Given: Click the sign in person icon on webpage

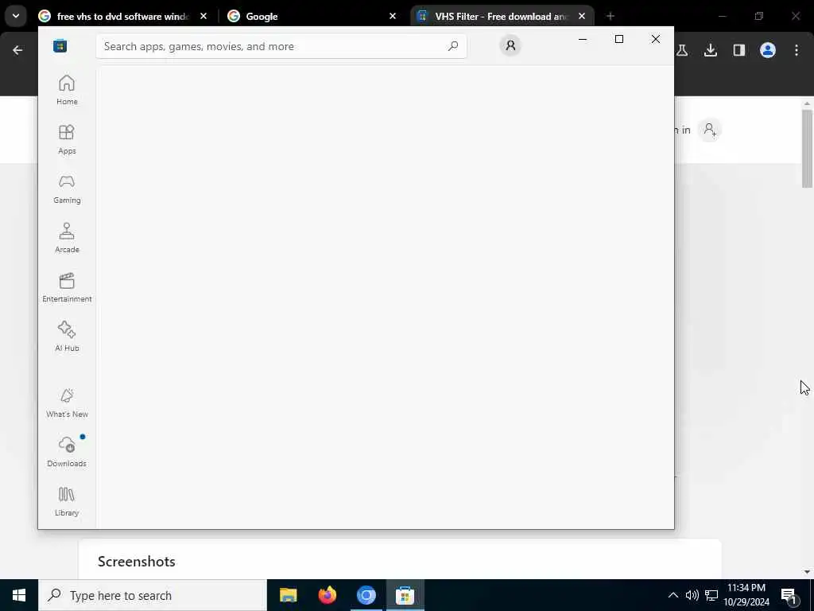Looking at the screenshot, I should pyautogui.click(x=710, y=130).
